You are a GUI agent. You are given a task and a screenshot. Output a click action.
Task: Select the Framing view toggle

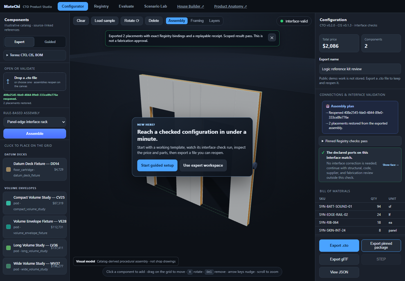(x=197, y=21)
